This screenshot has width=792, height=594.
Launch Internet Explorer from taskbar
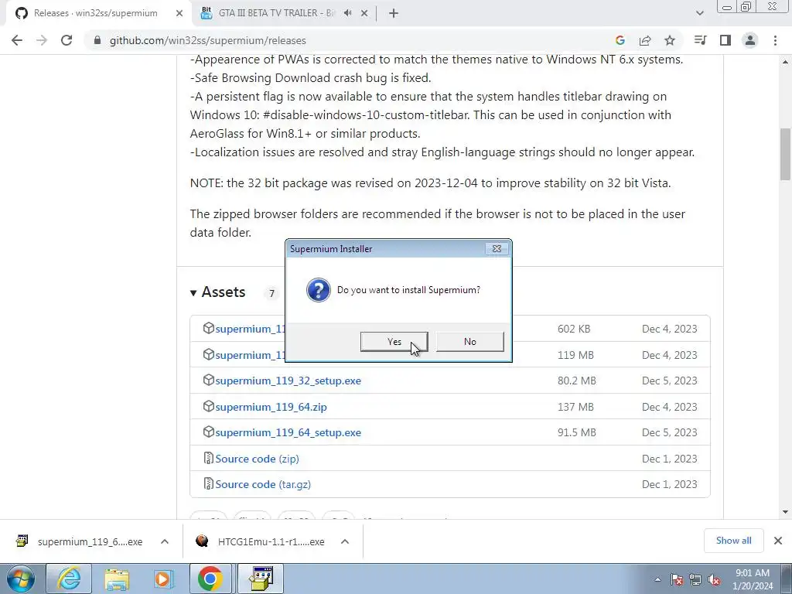click(x=68, y=579)
